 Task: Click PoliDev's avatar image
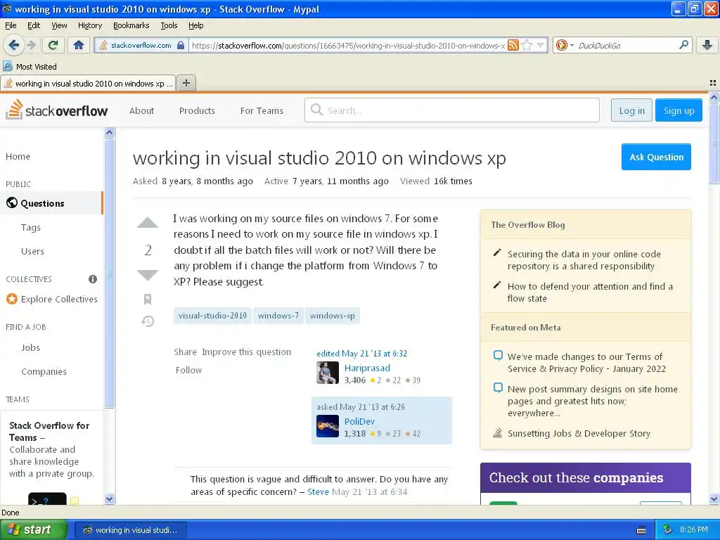click(x=328, y=425)
